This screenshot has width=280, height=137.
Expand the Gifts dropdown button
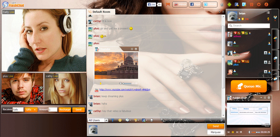[31, 110]
